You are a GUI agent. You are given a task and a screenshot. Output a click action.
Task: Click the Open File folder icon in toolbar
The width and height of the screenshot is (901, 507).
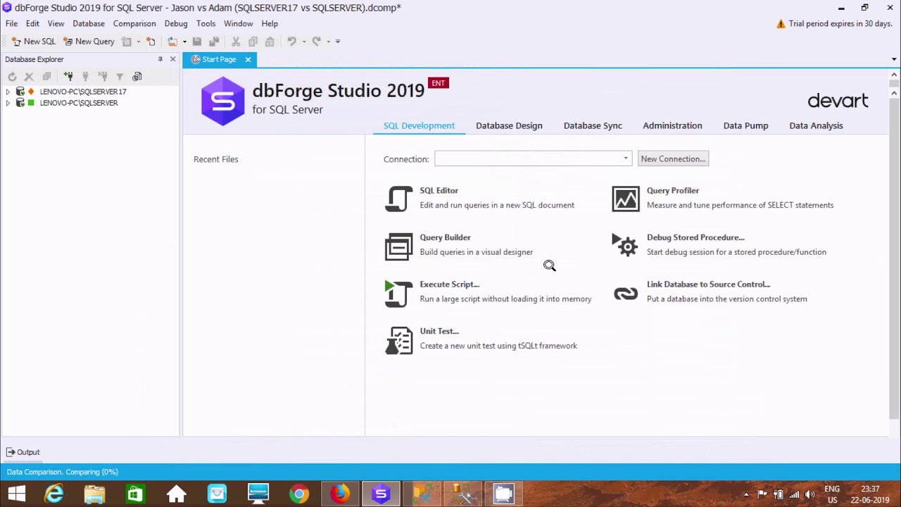pyautogui.click(x=172, y=42)
